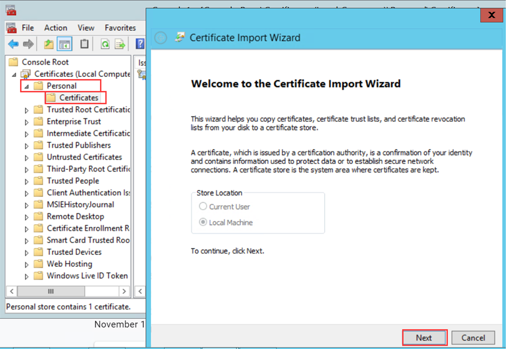Image resolution: width=508 pixels, height=349 pixels.
Task: Click the Web Hosting folder icon
Action: [x=38, y=264]
